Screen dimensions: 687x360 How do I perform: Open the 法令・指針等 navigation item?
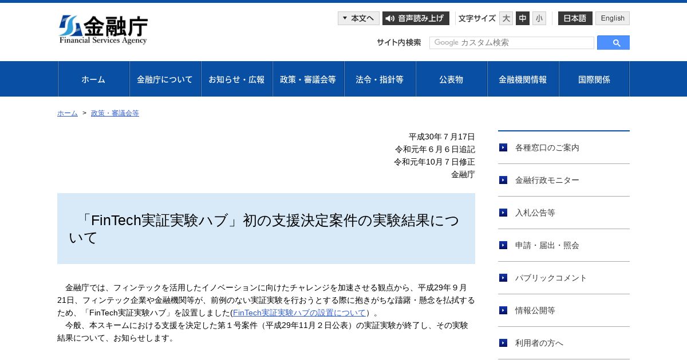click(x=380, y=79)
